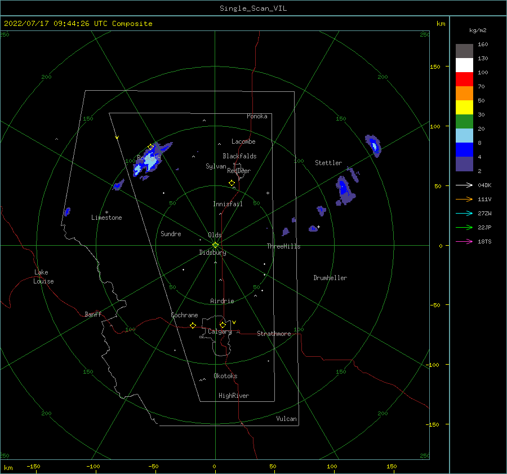The width and height of the screenshot is (507, 474).
Task: Select the white 100-130 legend swatch
Action: [x=464, y=65]
